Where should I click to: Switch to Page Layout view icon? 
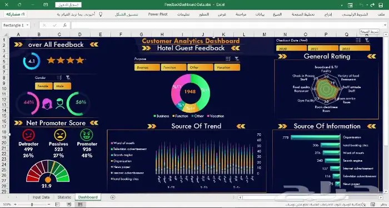(x=69, y=204)
